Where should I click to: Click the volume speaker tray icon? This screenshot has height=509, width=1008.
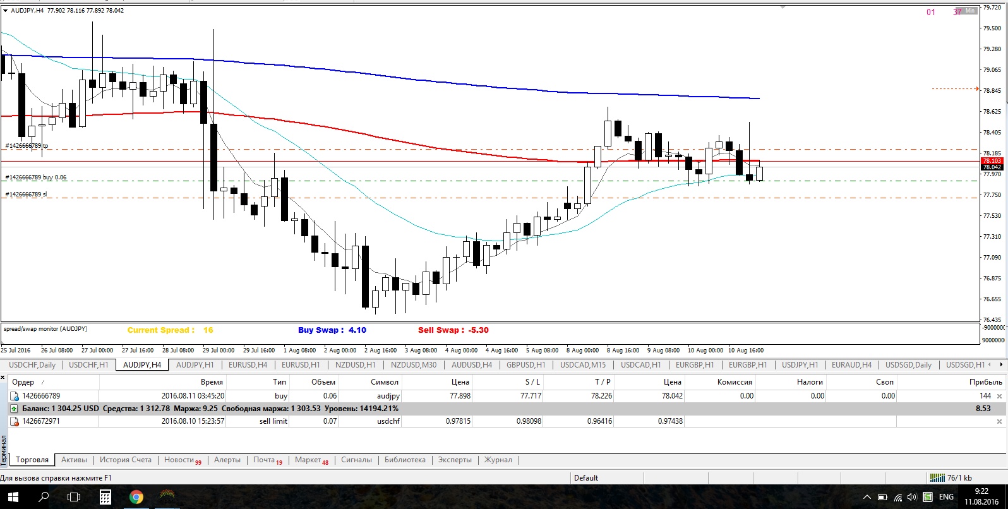[x=912, y=498]
